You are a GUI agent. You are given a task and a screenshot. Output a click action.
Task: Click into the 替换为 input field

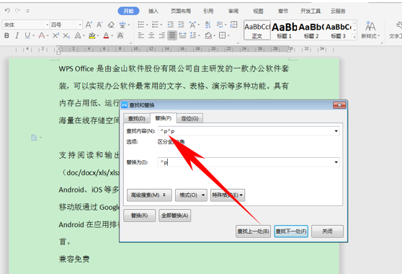246,162
